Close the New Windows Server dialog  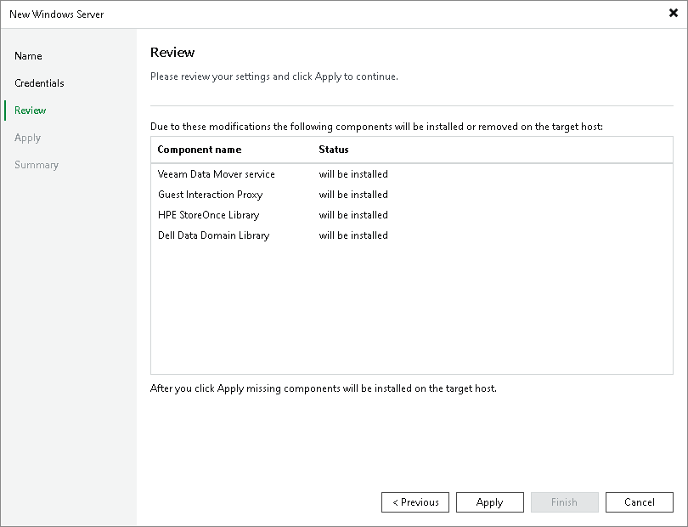pyautogui.click(x=673, y=14)
